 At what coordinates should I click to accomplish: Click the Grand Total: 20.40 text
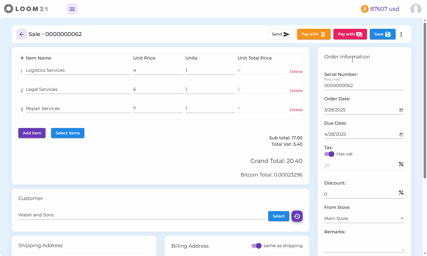pyautogui.click(x=276, y=161)
